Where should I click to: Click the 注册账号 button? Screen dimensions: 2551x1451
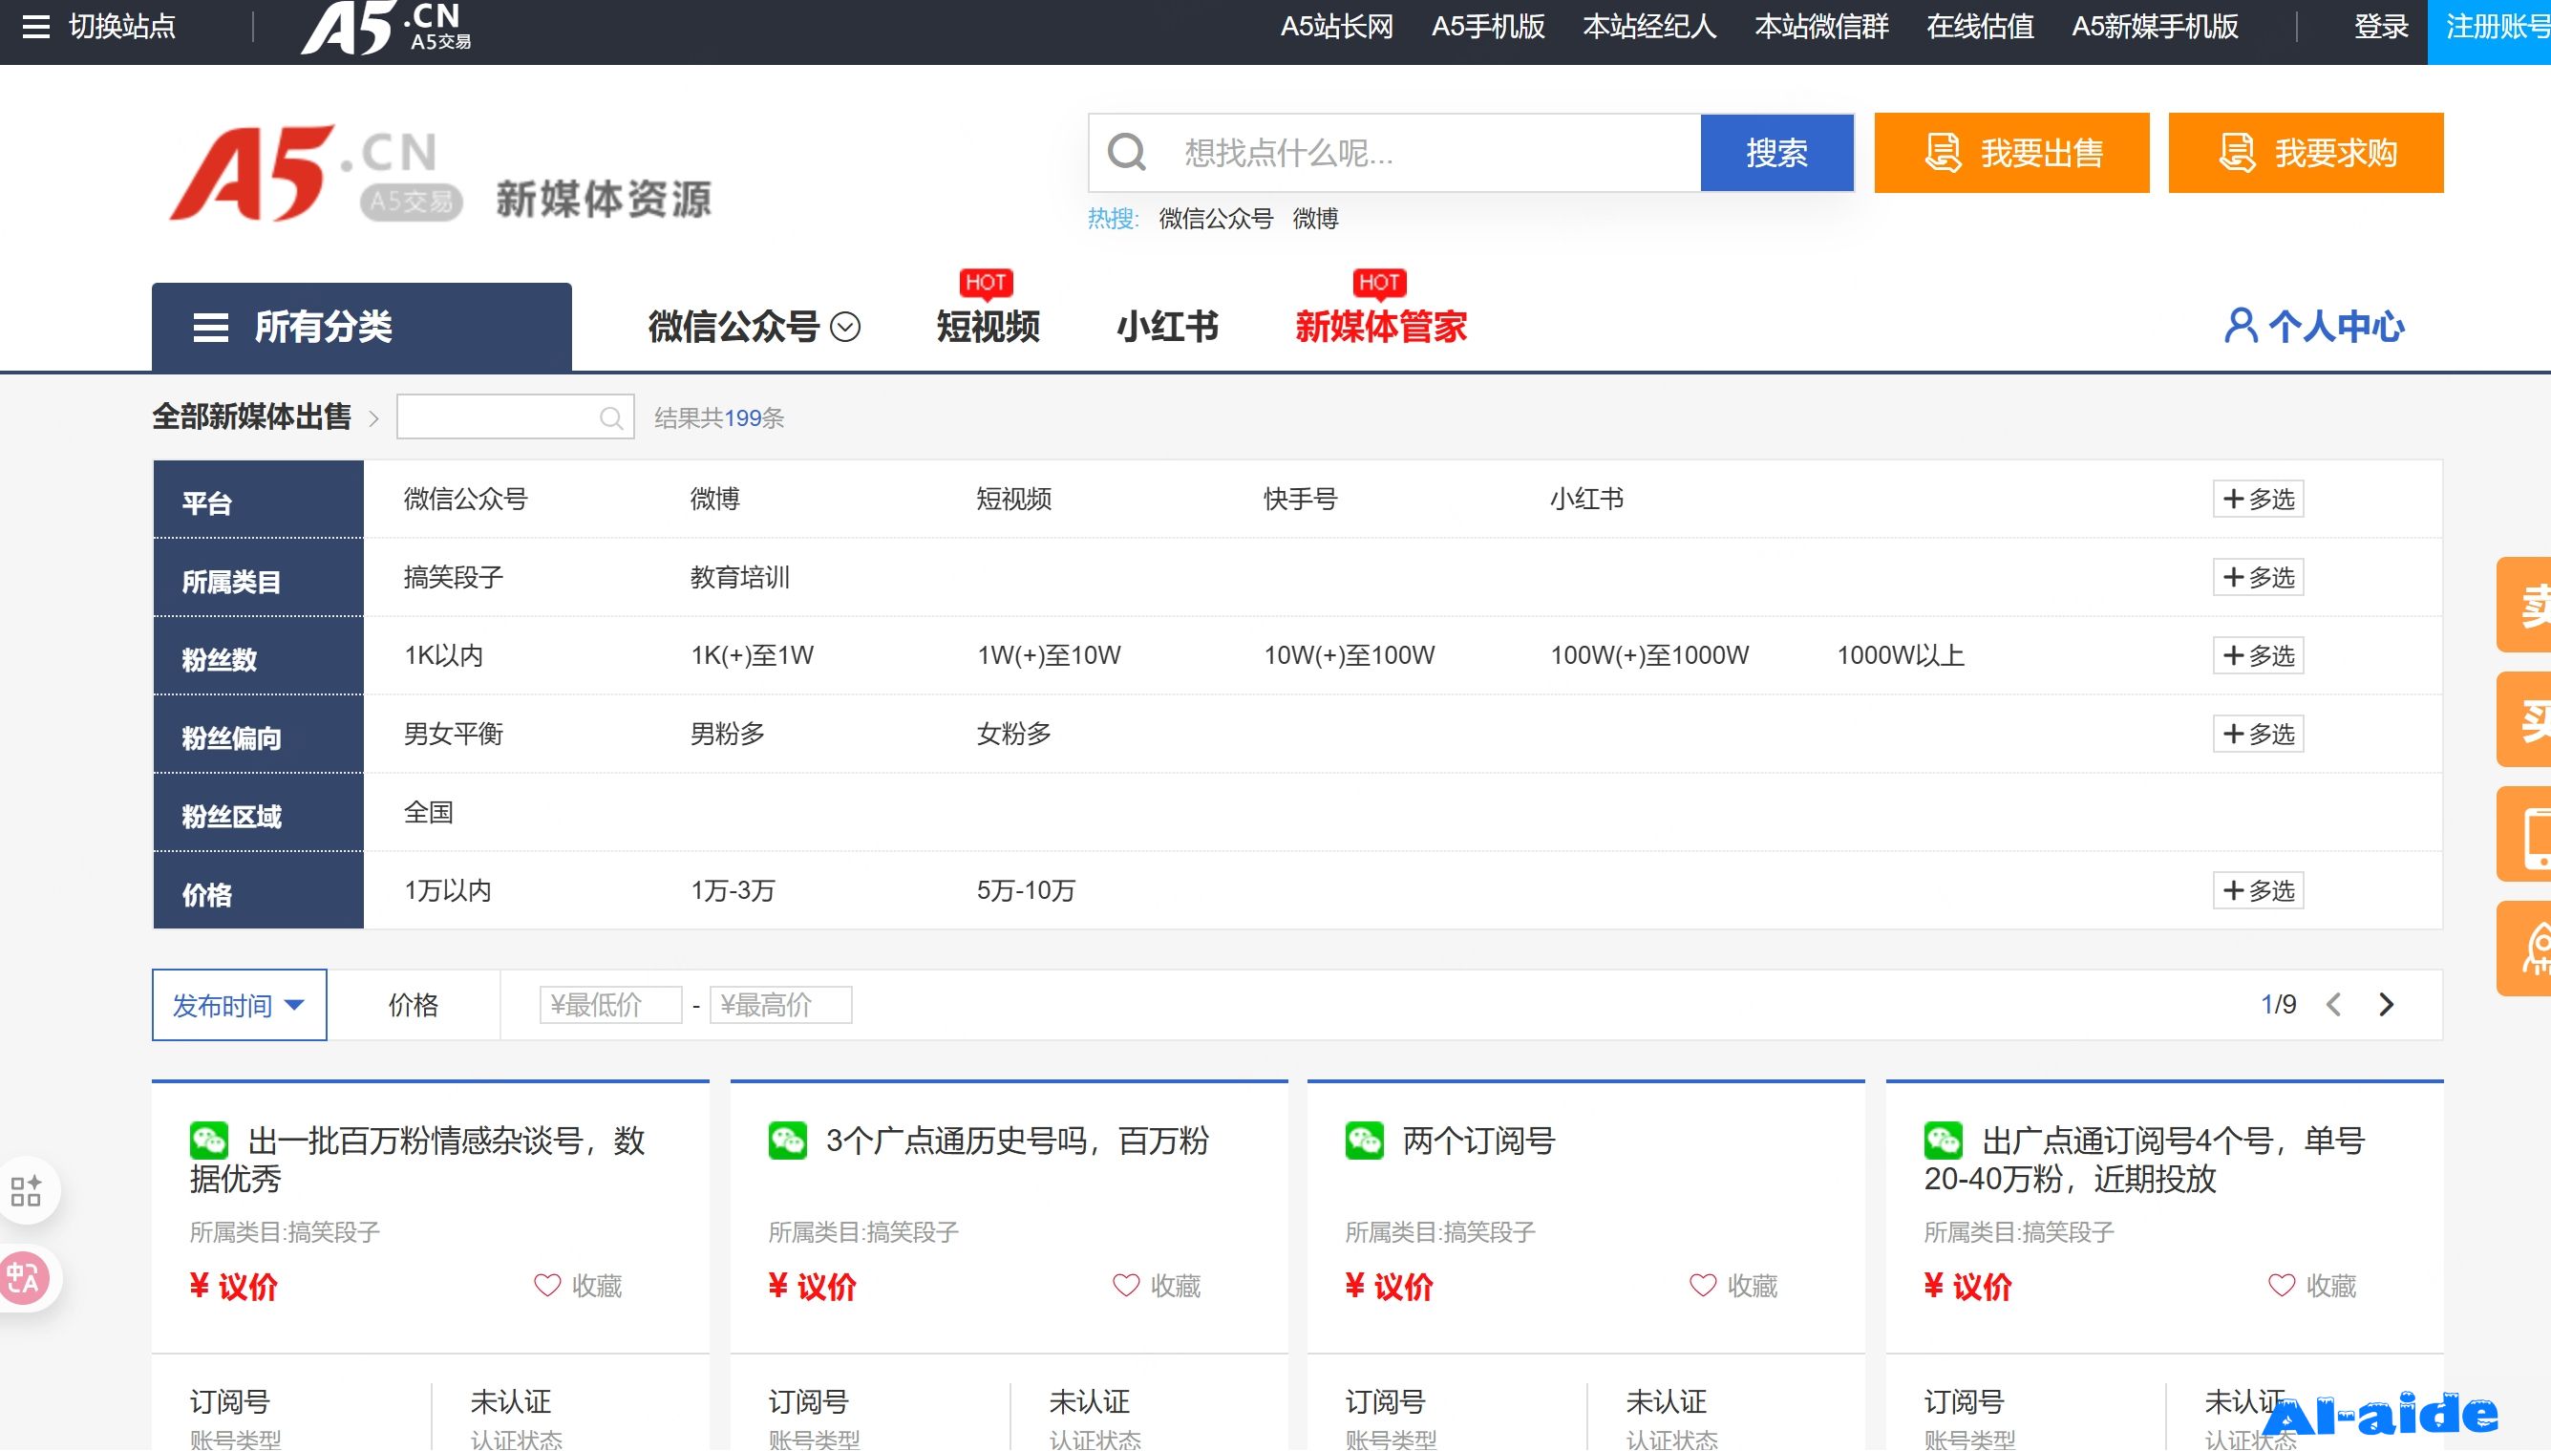[2489, 30]
